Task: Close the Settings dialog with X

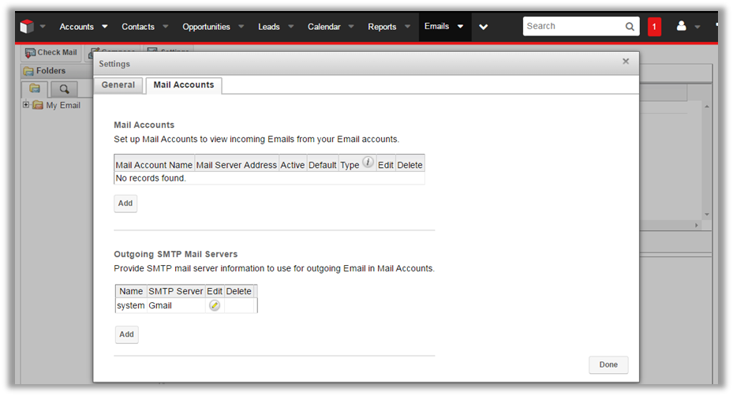Action: (x=626, y=62)
